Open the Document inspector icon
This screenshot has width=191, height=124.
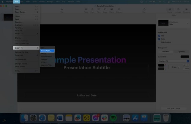(186, 9)
